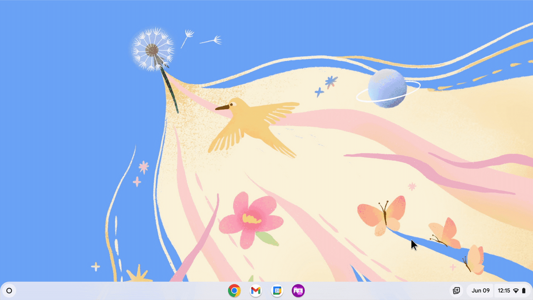The image size is (533, 300).
Task: Open Gmail from the shelf
Action: click(256, 291)
